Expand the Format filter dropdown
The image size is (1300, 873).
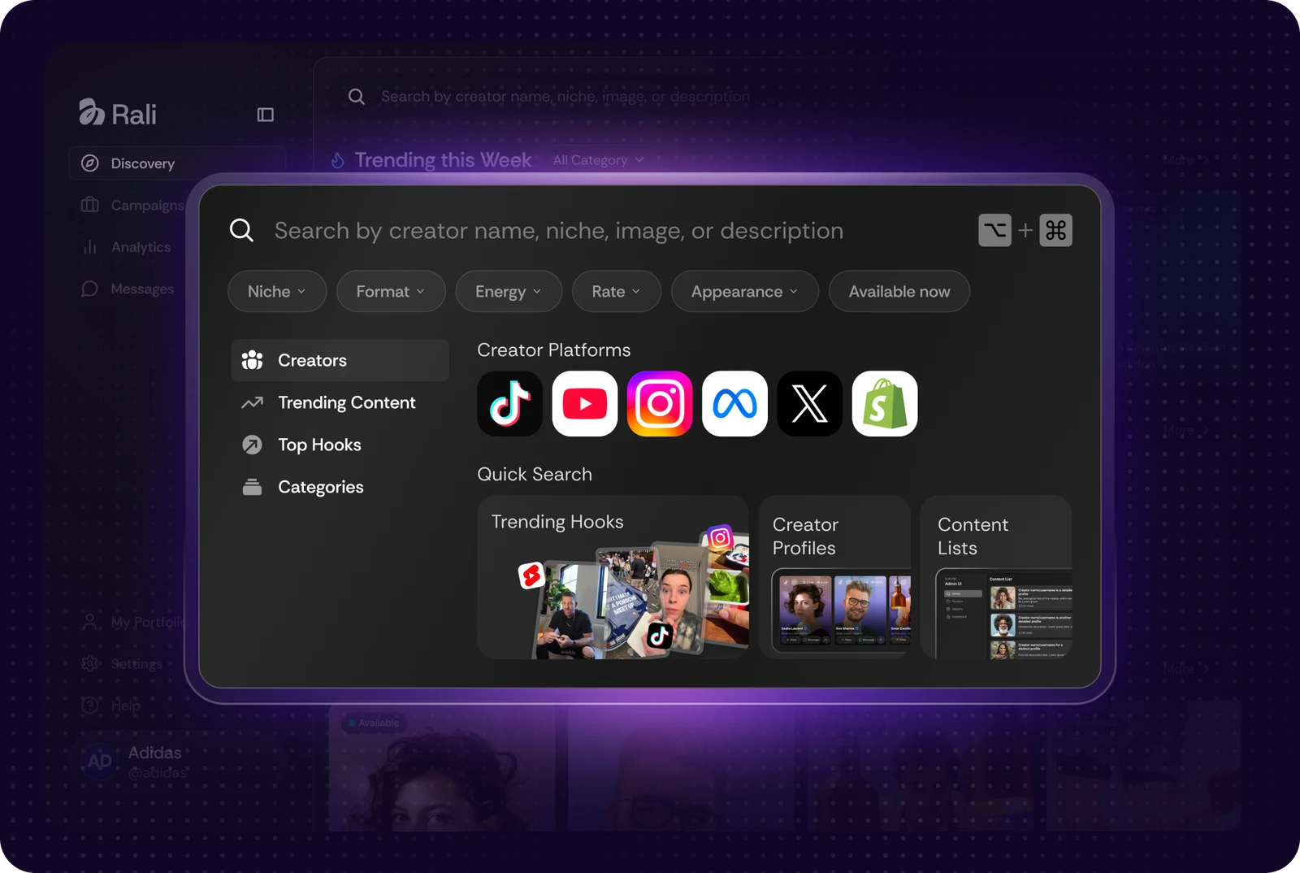pos(391,291)
